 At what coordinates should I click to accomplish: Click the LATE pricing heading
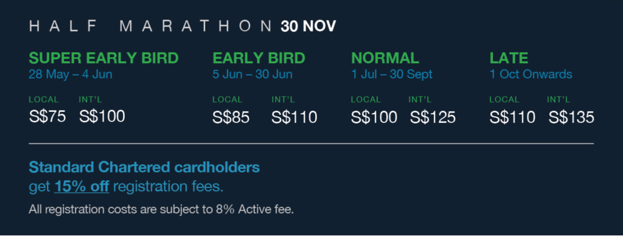(x=509, y=58)
